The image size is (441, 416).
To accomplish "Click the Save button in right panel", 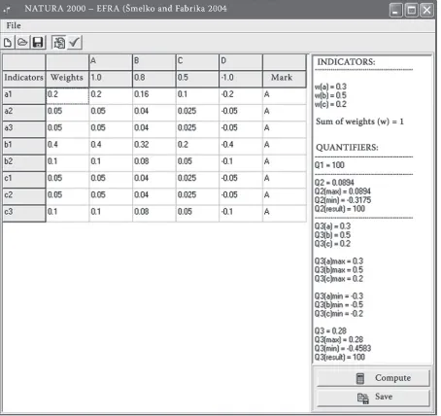I will click(x=373, y=397).
